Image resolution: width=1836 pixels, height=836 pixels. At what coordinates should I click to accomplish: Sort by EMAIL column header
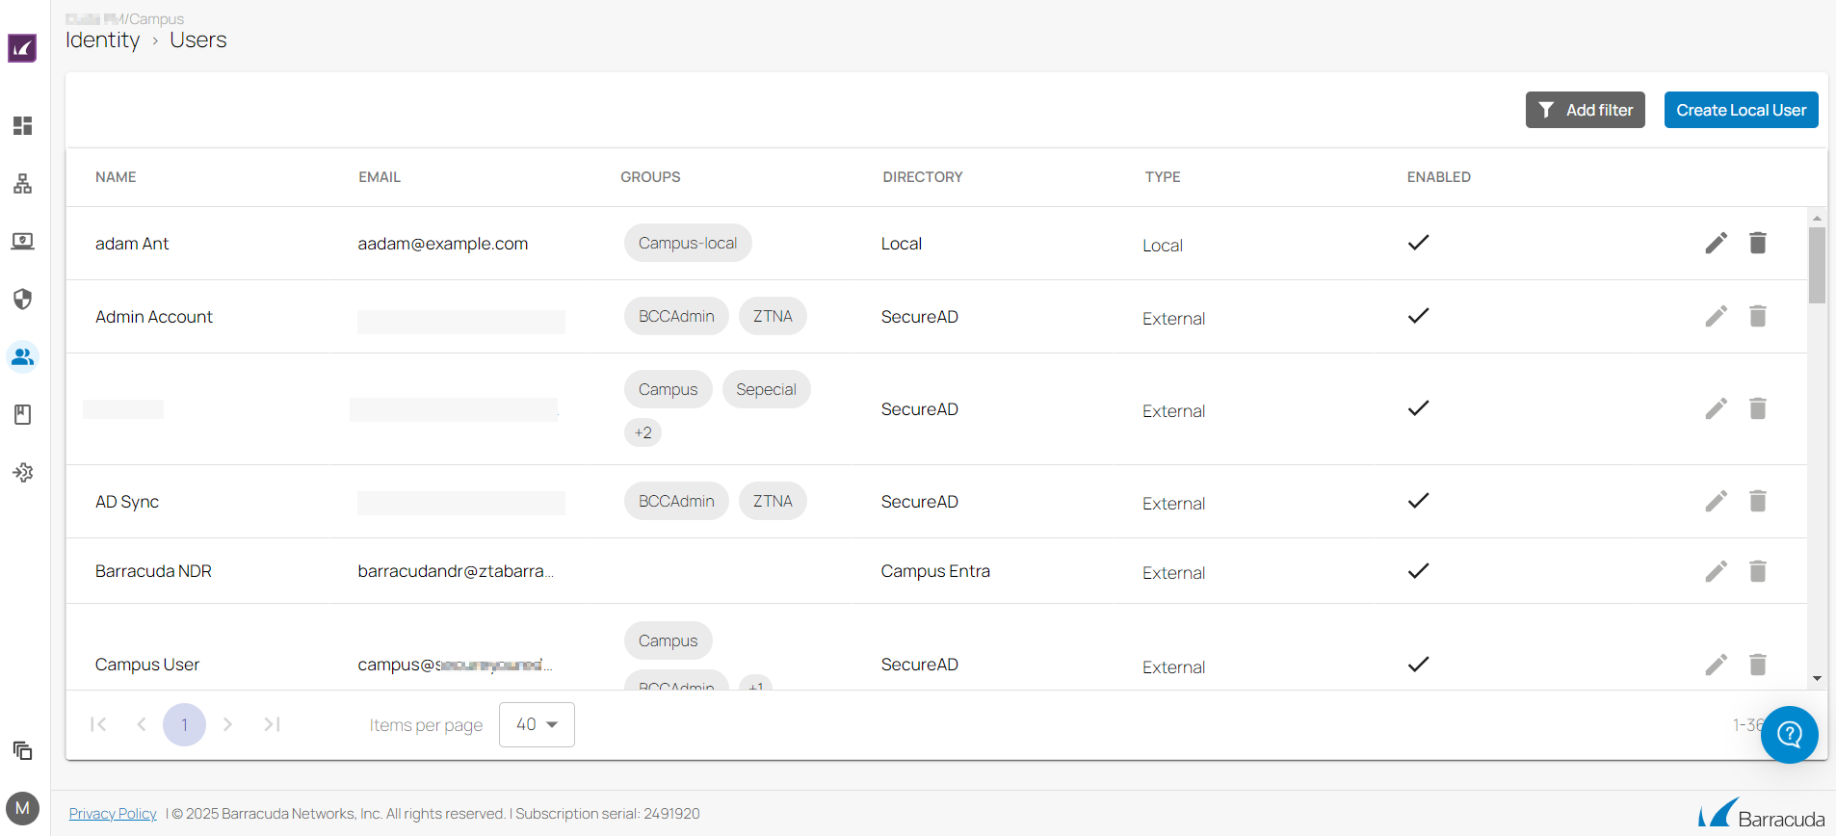pos(380,177)
